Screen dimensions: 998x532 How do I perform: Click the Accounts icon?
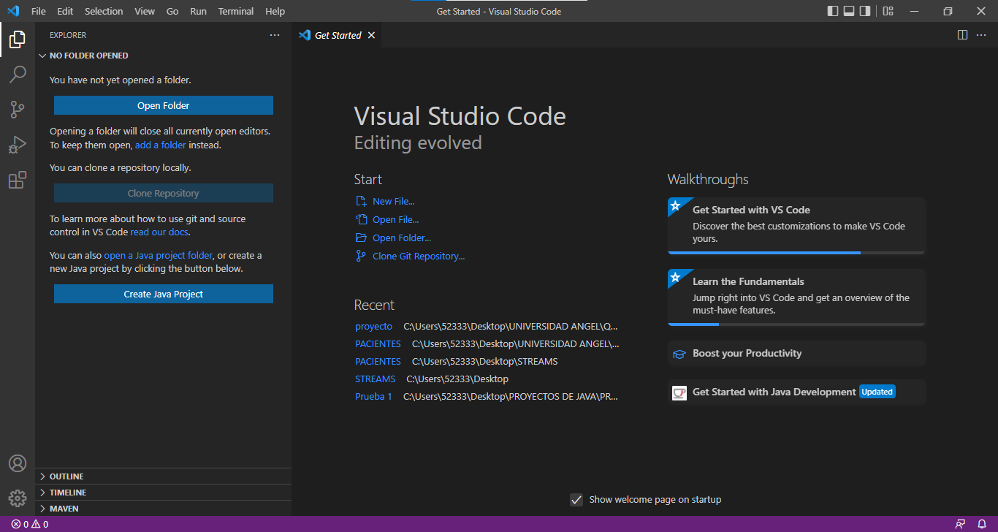point(18,463)
